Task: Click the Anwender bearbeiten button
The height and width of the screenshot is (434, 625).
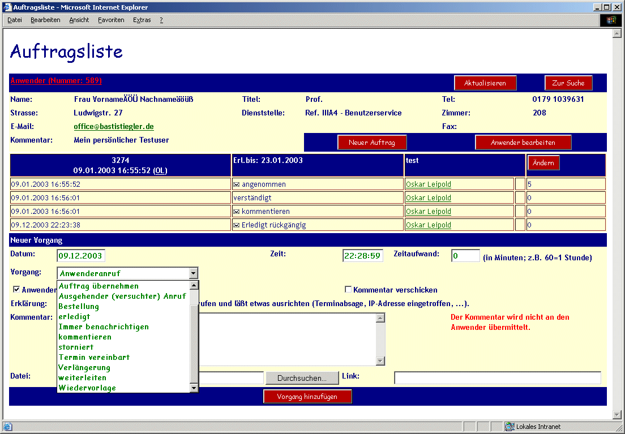Action: point(523,142)
